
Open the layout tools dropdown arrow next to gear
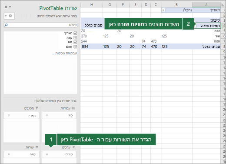coord(6,16)
